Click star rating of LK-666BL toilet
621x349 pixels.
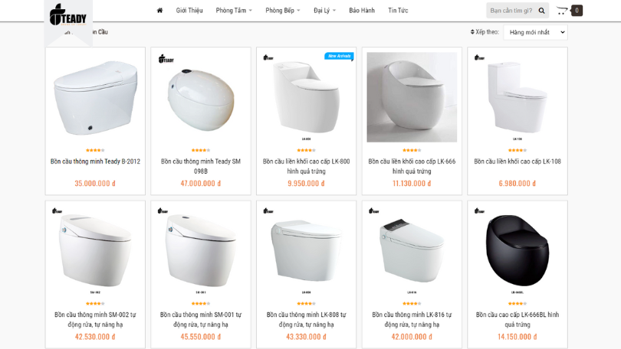pos(517,303)
